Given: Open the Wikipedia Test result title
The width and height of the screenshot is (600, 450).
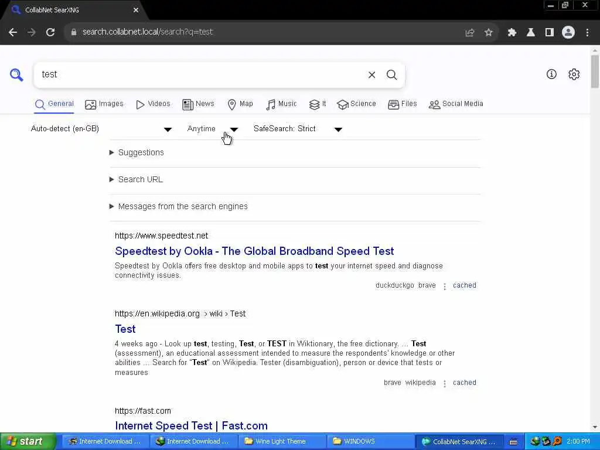Looking at the screenshot, I should (125, 329).
